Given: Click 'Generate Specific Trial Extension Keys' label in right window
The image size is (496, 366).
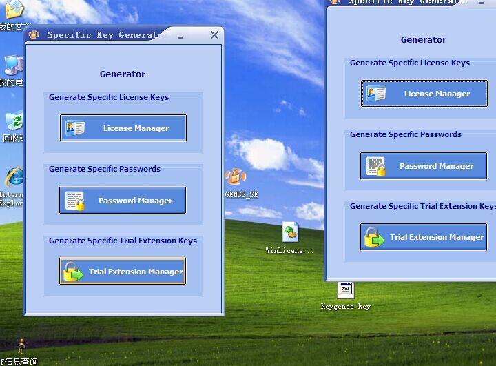Looking at the screenshot, I should coord(423,206).
